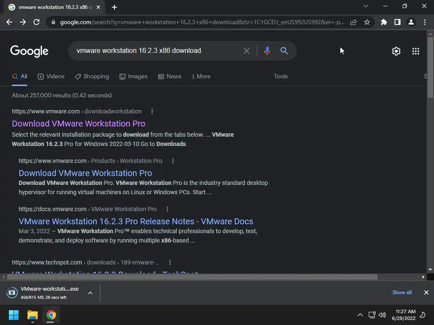Open the tab search chevron in title bar
Screen dimensions: 434x325
[366, 6]
